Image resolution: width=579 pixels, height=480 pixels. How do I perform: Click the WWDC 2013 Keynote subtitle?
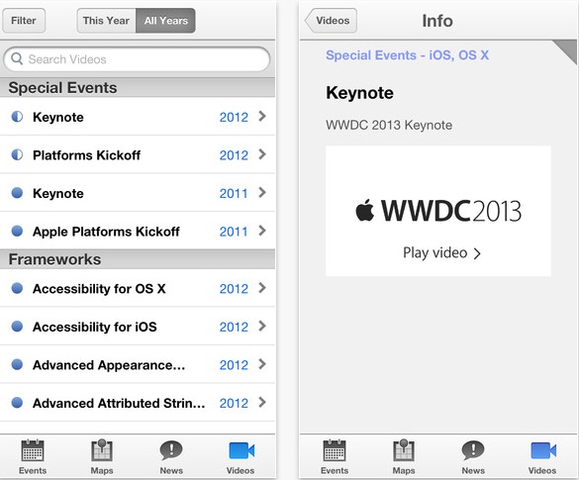point(389,125)
